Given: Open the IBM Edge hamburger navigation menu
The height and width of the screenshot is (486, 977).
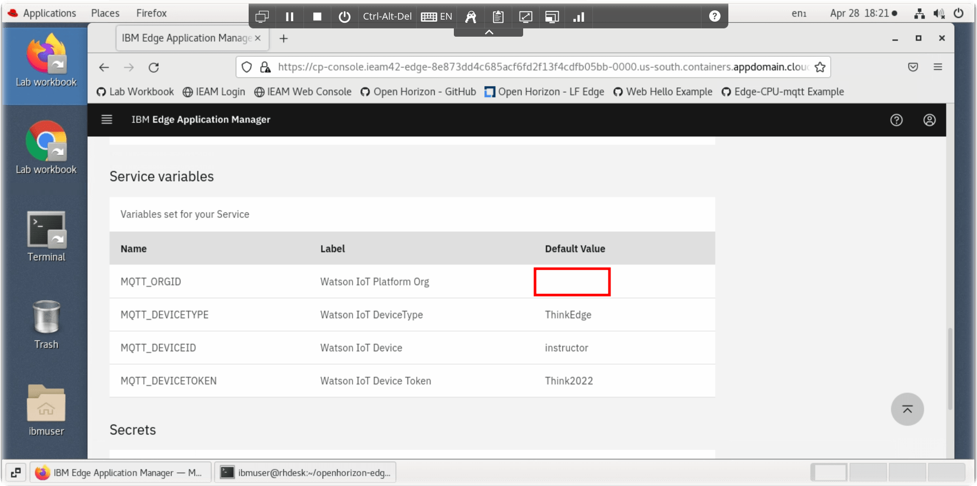Looking at the screenshot, I should [106, 119].
